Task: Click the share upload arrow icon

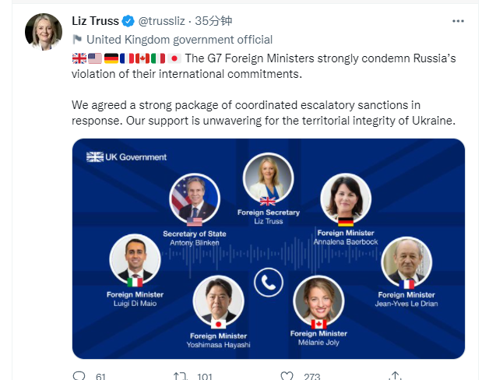Action: coord(395,375)
